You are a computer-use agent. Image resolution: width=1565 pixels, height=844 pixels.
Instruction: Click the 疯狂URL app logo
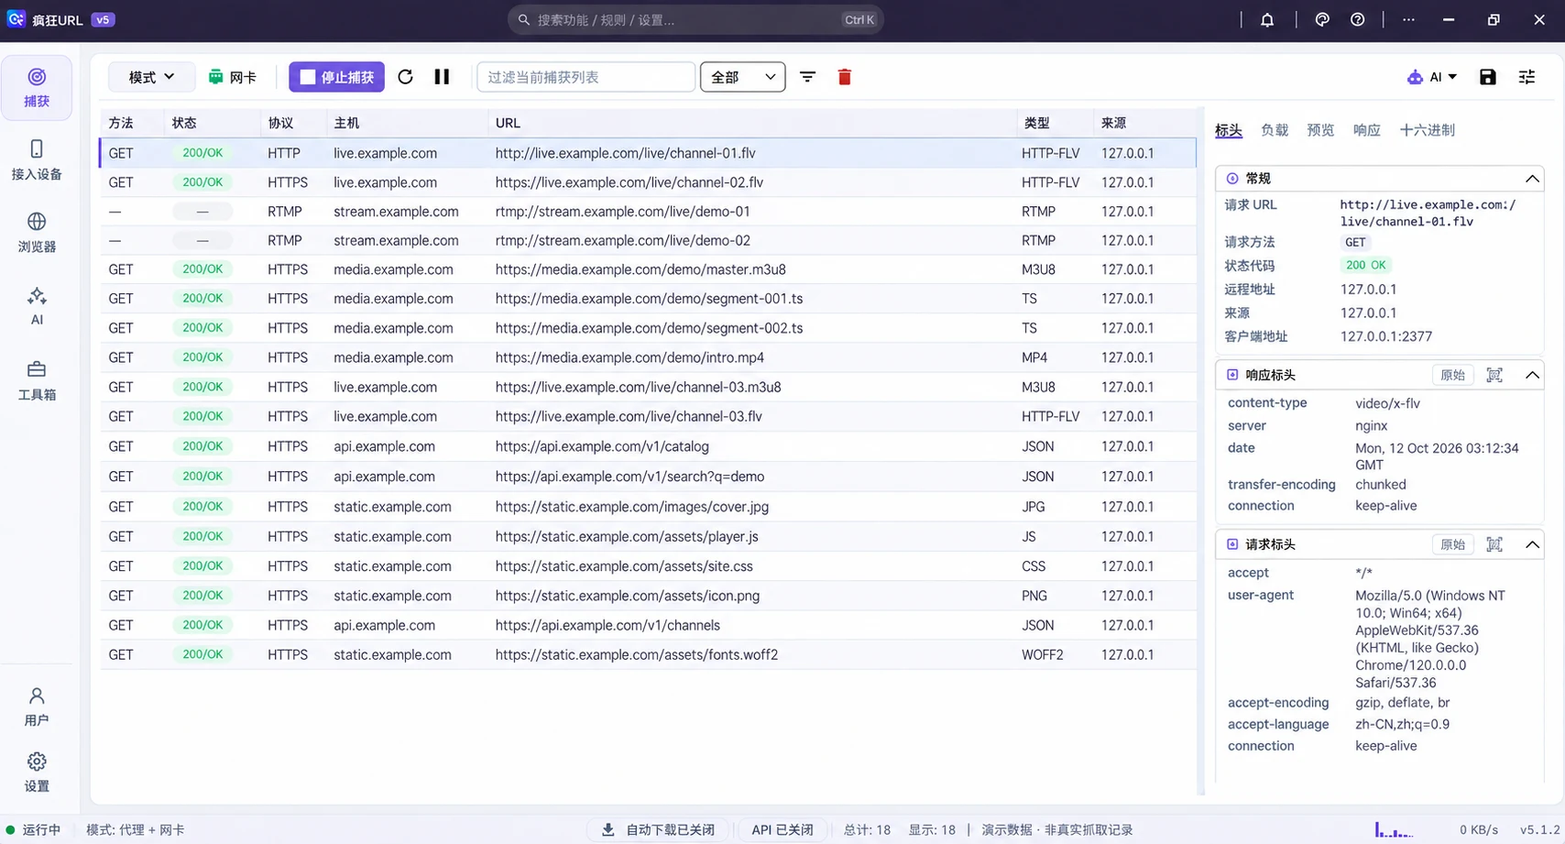[x=16, y=19]
